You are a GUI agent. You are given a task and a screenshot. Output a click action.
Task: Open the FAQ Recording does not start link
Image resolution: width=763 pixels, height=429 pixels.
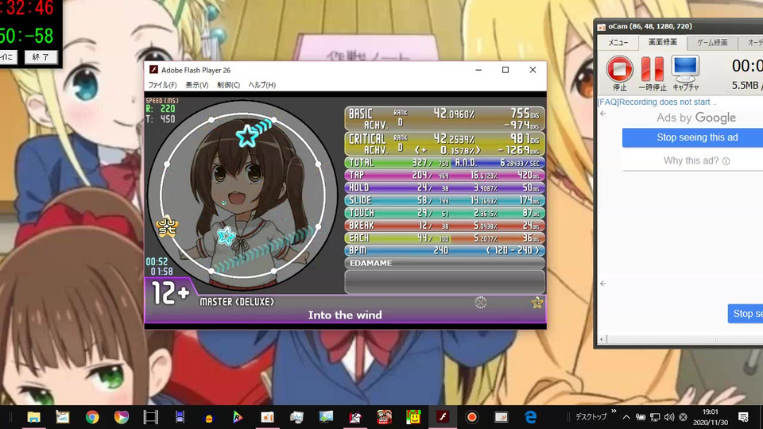pos(657,102)
